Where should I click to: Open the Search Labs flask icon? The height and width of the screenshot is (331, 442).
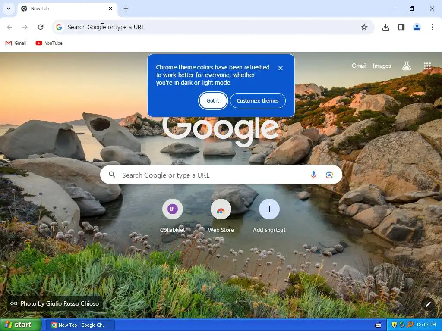(x=406, y=66)
